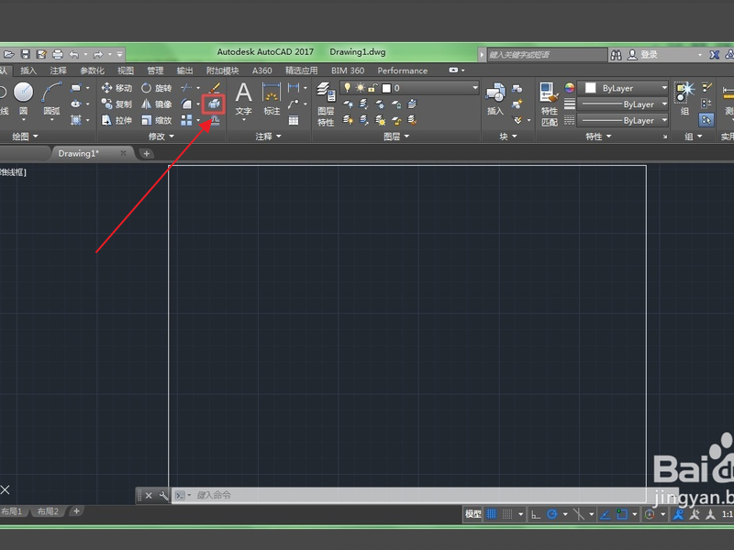Open the customize quick access toolbar dropdown
This screenshot has height=550, width=734.
coord(120,55)
